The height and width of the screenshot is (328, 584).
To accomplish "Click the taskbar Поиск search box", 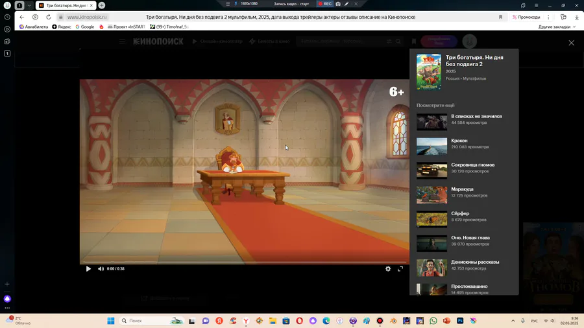I will [152, 321].
